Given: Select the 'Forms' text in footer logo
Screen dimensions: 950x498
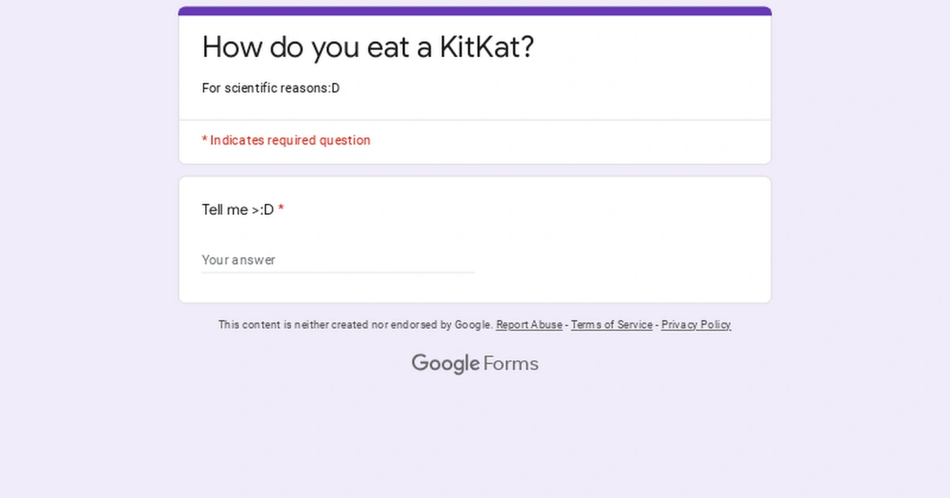Looking at the screenshot, I should pos(511,364).
